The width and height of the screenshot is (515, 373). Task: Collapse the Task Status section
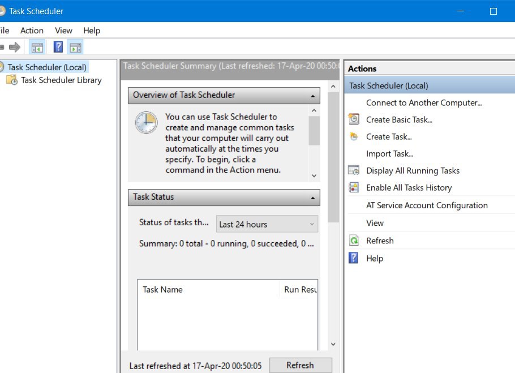312,198
